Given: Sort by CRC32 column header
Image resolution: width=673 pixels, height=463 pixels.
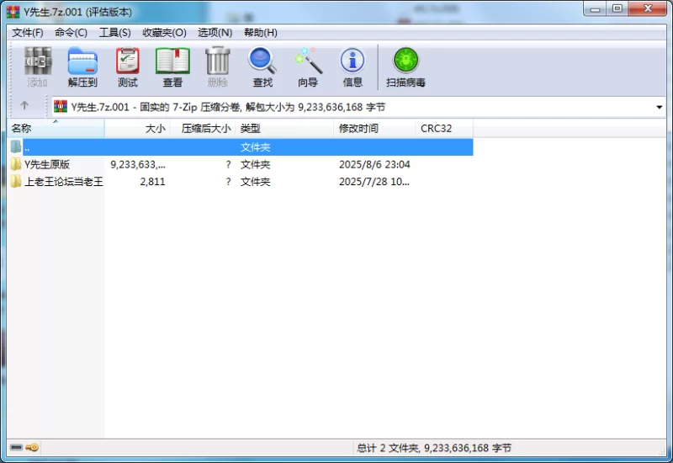Looking at the screenshot, I should click(x=444, y=128).
